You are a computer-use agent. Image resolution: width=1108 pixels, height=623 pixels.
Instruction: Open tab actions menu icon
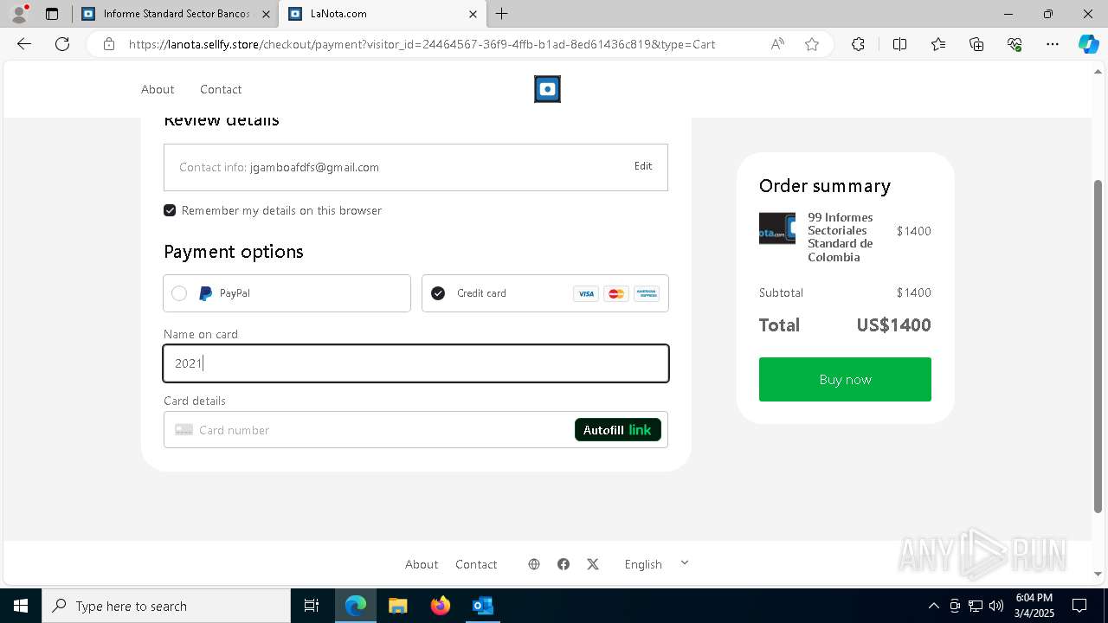point(52,14)
